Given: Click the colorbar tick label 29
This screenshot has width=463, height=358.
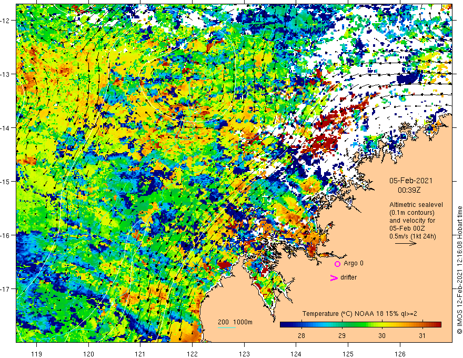Looking at the screenshot, I should (x=342, y=335).
